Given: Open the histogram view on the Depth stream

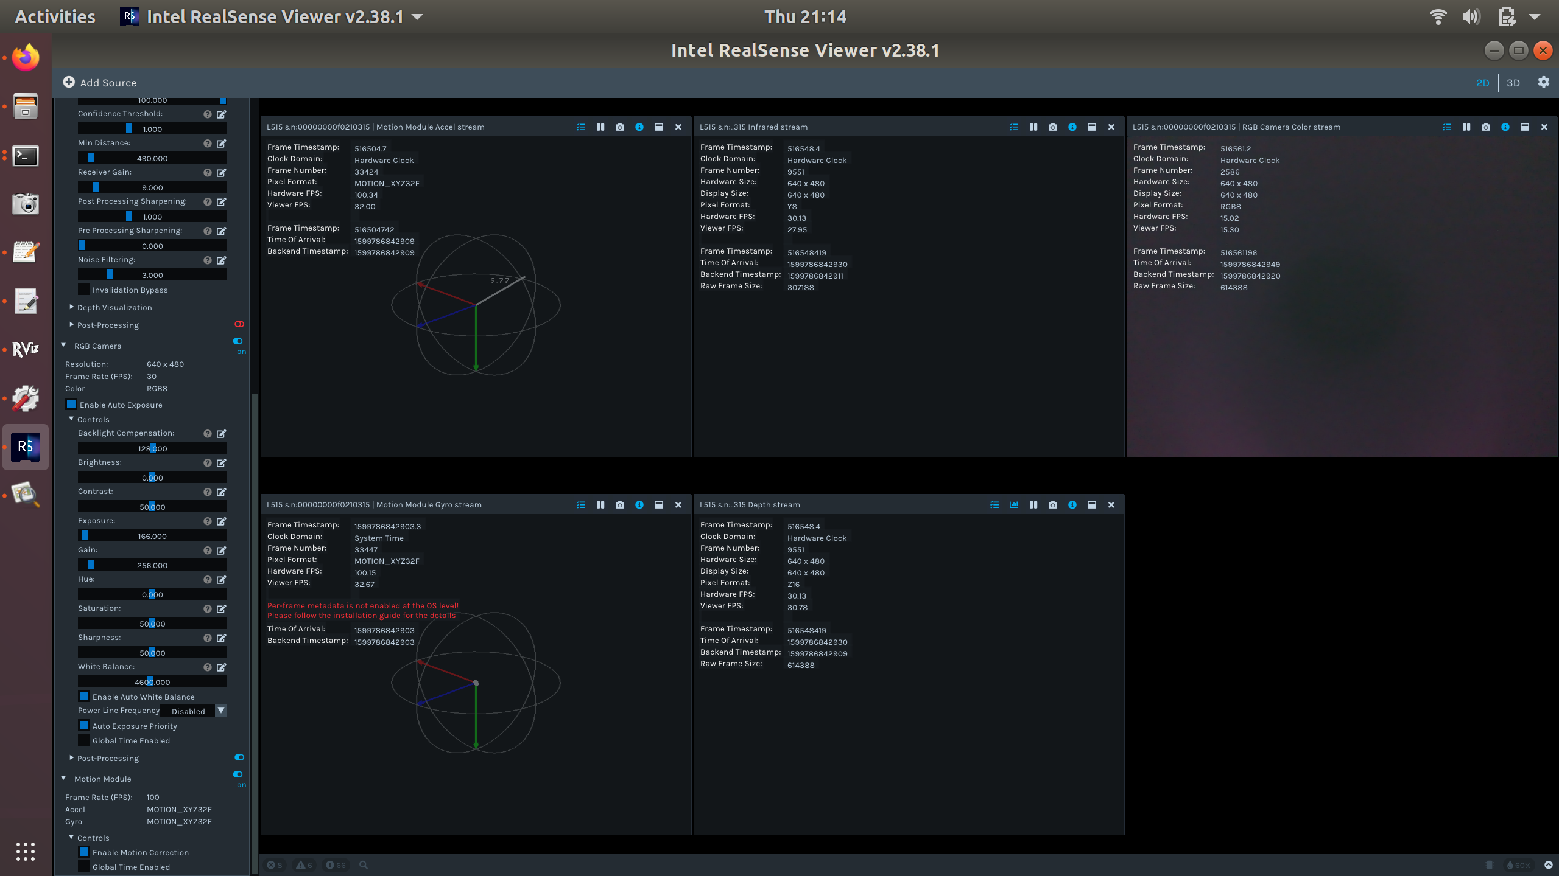Looking at the screenshot, I should (x=1014, y=504).
